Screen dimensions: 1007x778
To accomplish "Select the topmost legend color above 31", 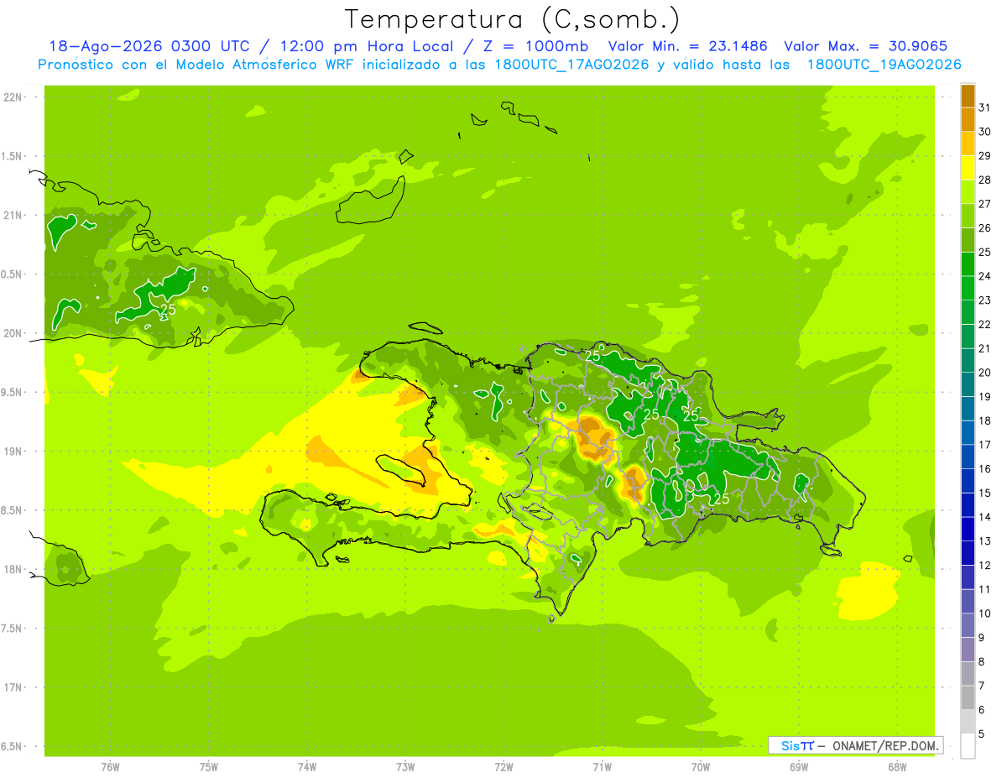I will 968,96.
